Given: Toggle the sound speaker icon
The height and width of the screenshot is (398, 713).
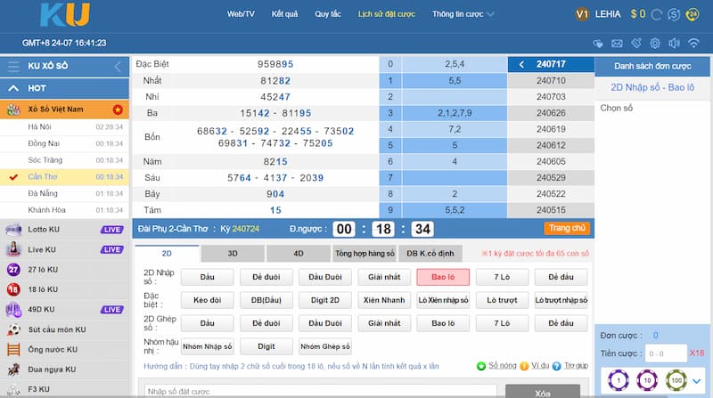Looking at the screenshot, I should pos(674,43).
